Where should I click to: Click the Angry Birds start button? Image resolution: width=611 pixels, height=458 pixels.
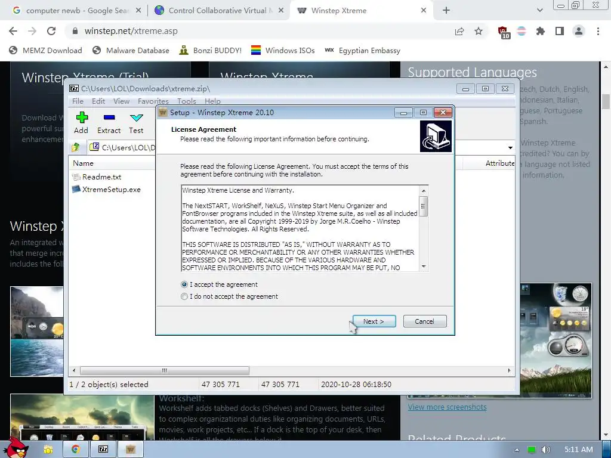[17, 448]
